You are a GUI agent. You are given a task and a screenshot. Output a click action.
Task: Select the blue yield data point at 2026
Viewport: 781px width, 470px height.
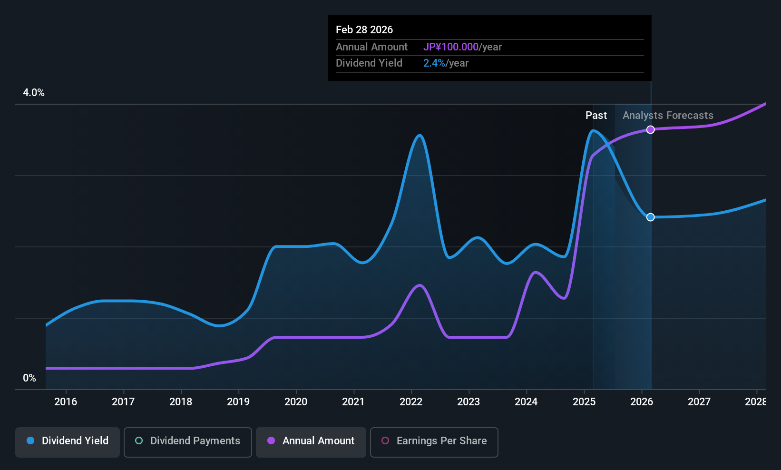point(651,217)
